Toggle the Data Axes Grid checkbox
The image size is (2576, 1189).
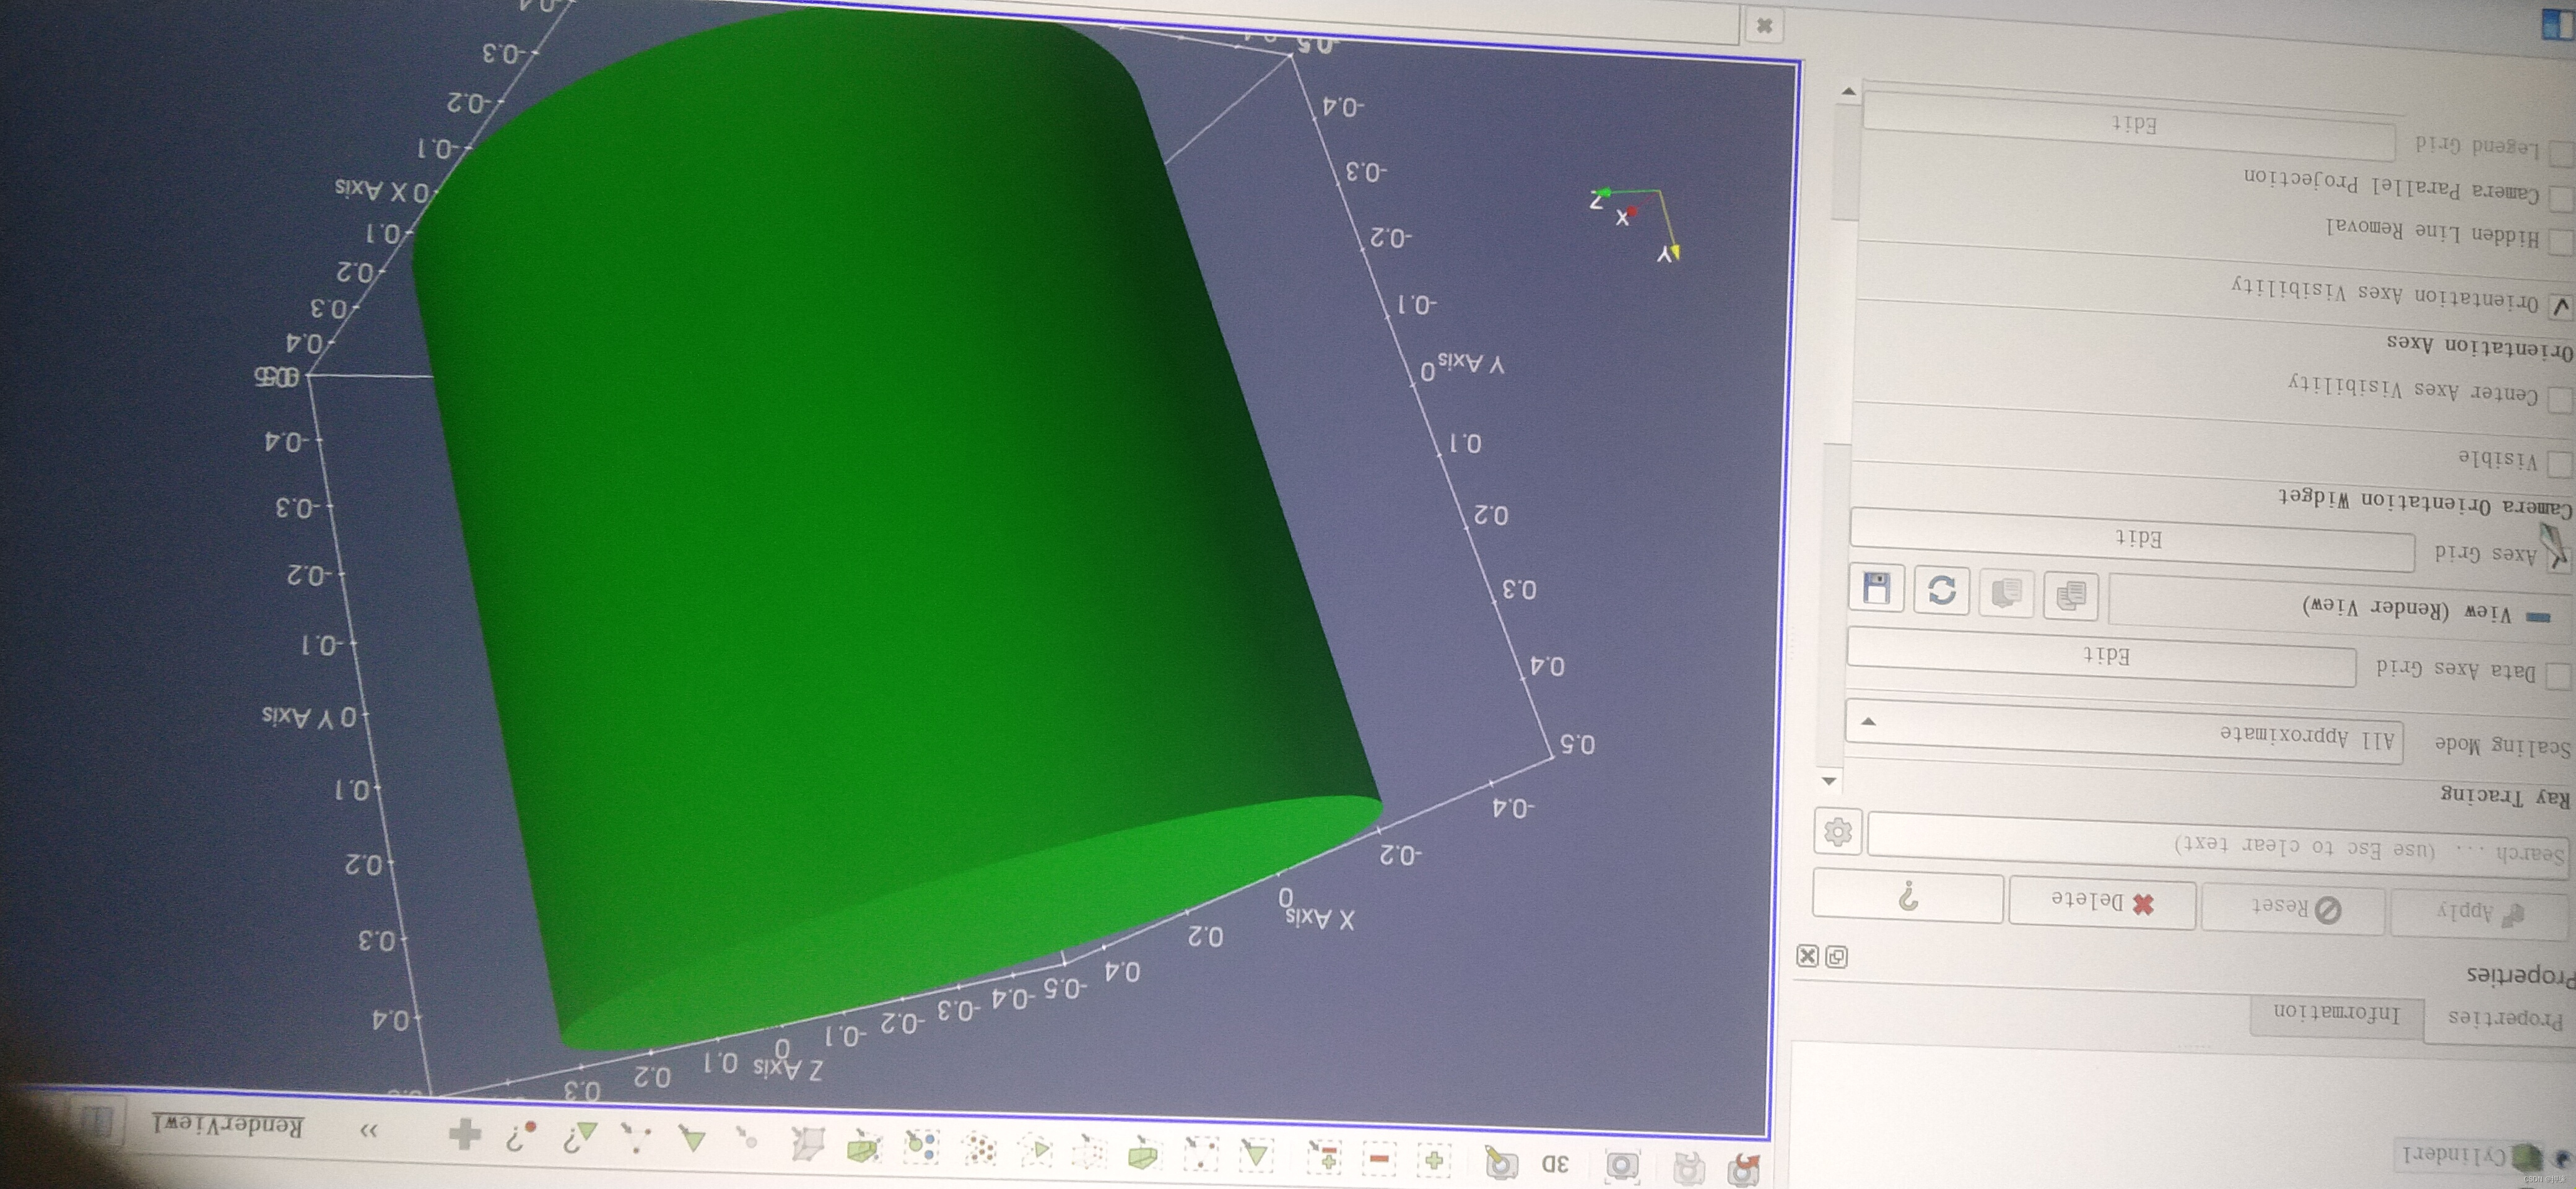[x=2558, y=676]
